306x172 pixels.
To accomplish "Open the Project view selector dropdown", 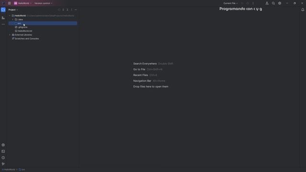I will coord(13,10).
